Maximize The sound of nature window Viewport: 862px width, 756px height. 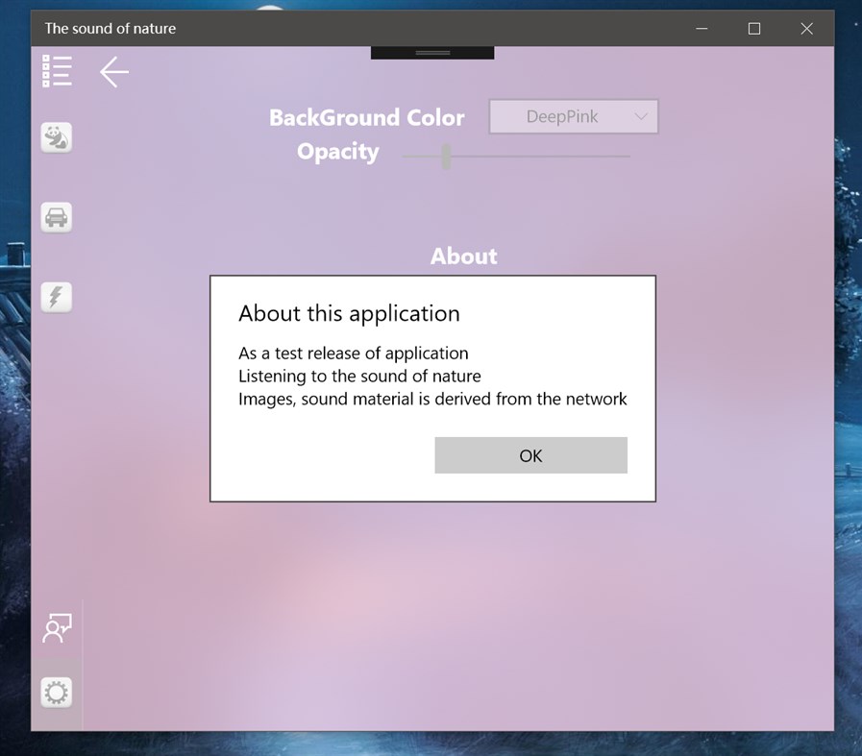point(754,29)
